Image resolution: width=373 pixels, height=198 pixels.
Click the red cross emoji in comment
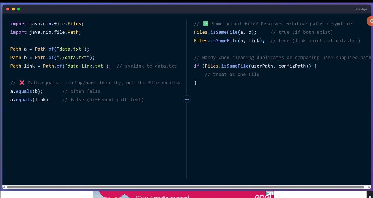click(22, 83)
